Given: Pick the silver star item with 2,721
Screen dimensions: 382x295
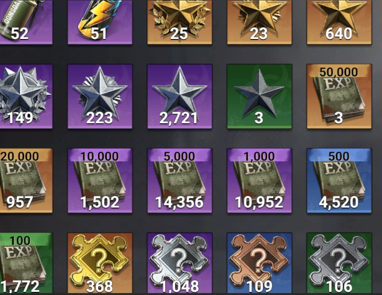Looking at the screenshot, I should point(180,96).
